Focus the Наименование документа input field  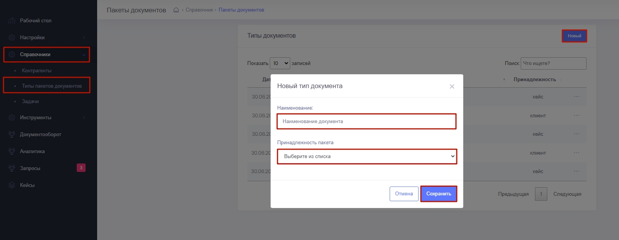tap(366, 122)
